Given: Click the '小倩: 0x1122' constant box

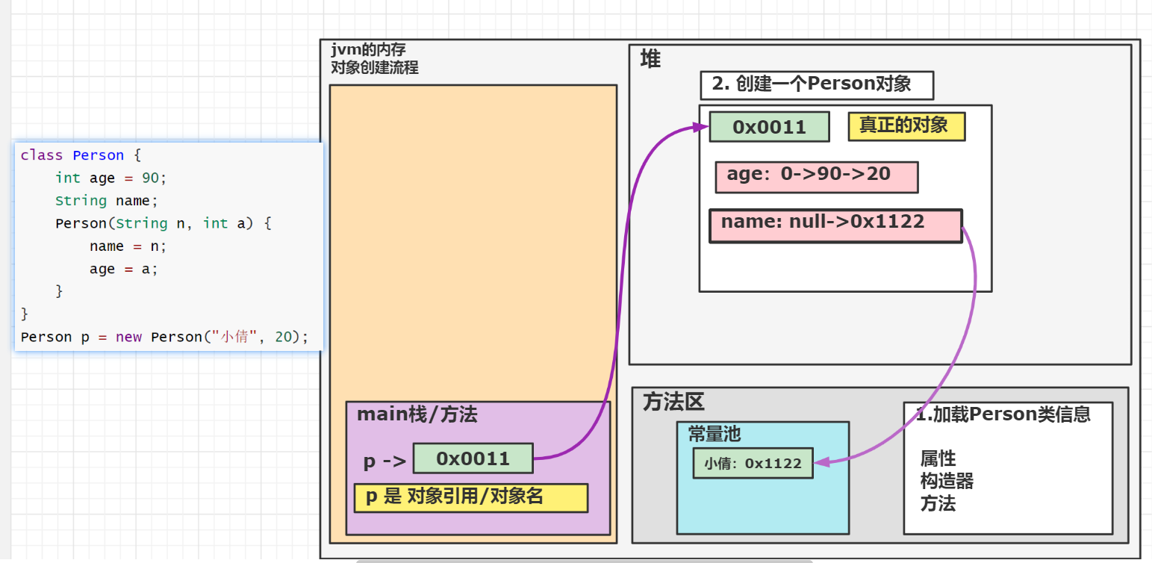Looking at the screenshot, I should pyautogui.click(x=753, y=463).
